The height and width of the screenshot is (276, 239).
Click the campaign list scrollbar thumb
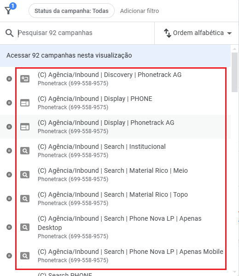coord(234,72)
